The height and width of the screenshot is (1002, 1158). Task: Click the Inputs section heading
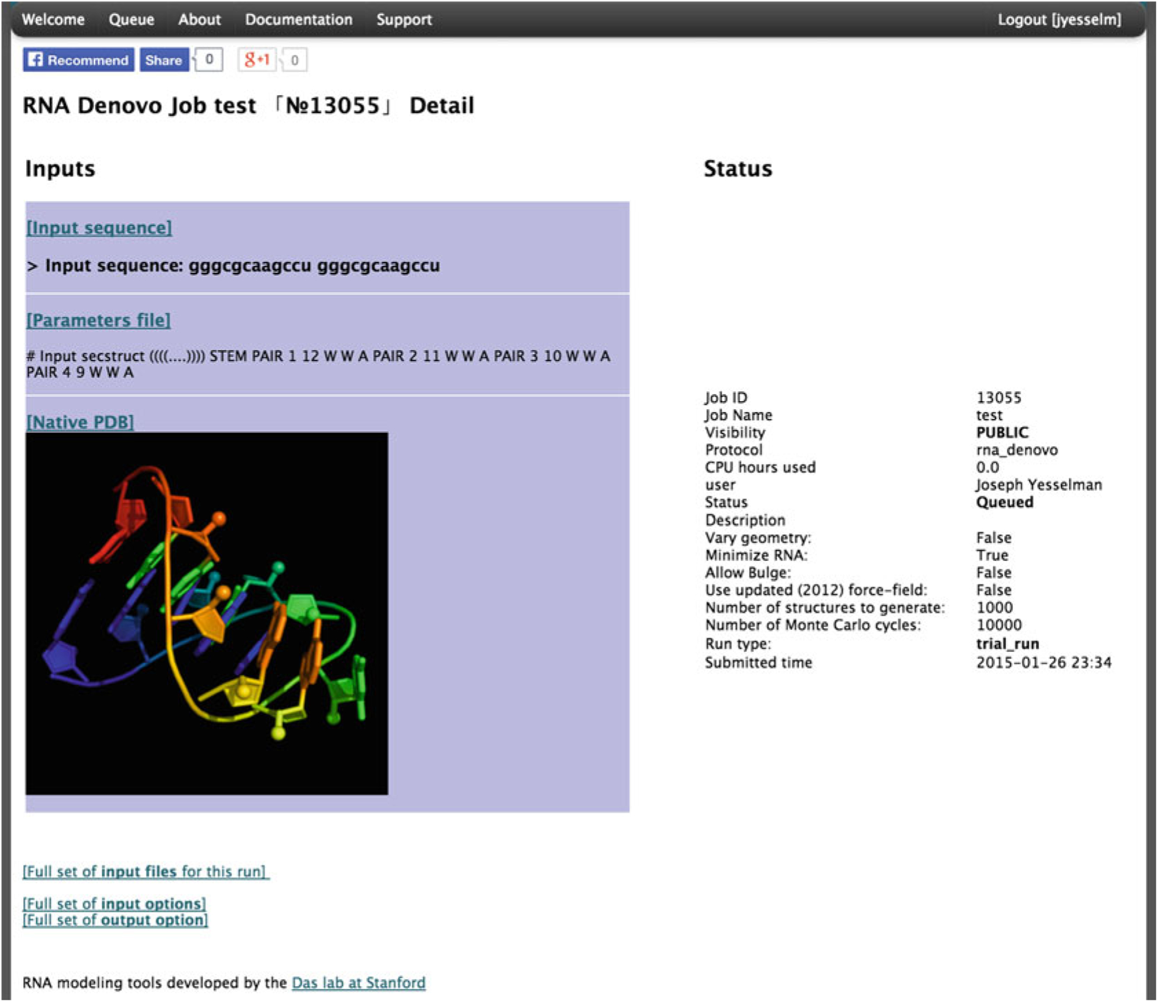tap(60, 169)
